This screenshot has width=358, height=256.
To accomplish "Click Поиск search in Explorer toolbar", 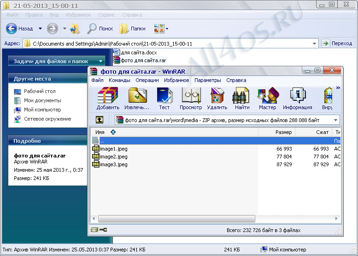I will click(x=100, y=29).
